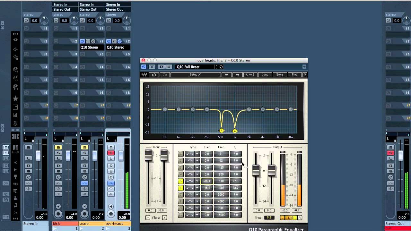Click the Q10 undo arrow button
Screen dimensions: 411x231
154,75
